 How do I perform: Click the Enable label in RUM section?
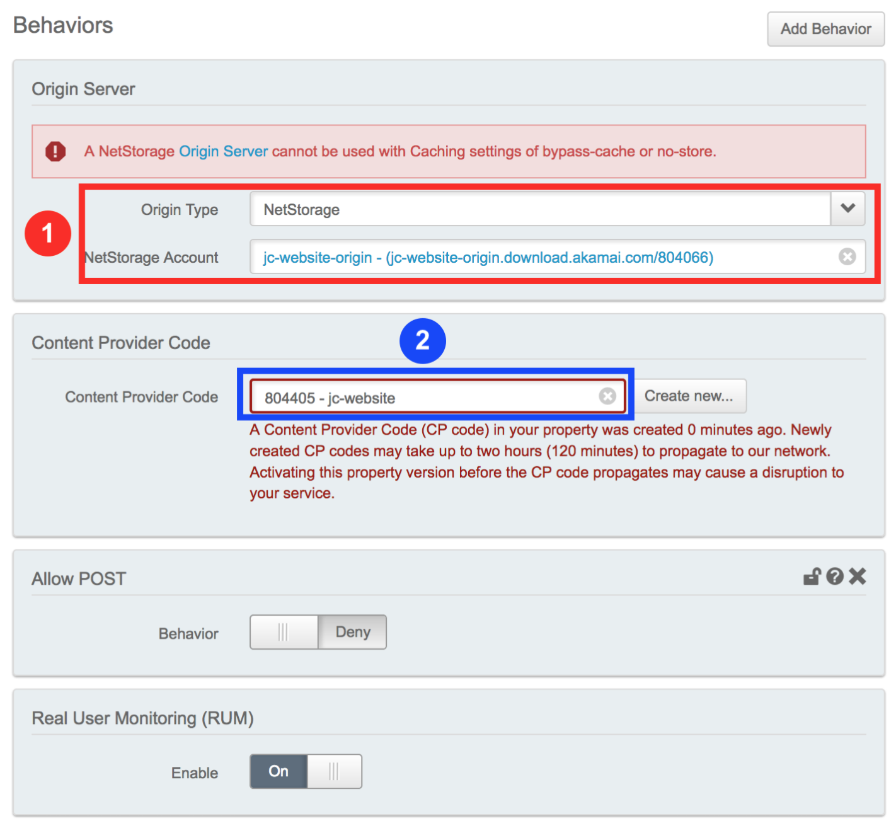(195, 773)
